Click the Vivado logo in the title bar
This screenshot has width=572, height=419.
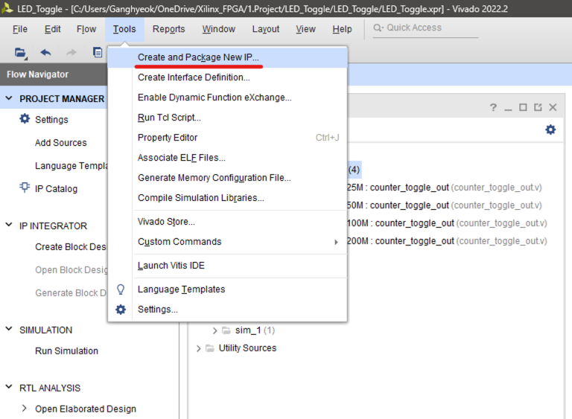tap(7, 8)
